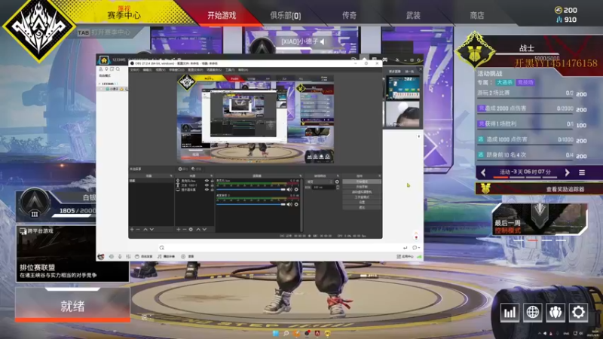
Task: Move the scene up with the arrow
Action: 145,229
